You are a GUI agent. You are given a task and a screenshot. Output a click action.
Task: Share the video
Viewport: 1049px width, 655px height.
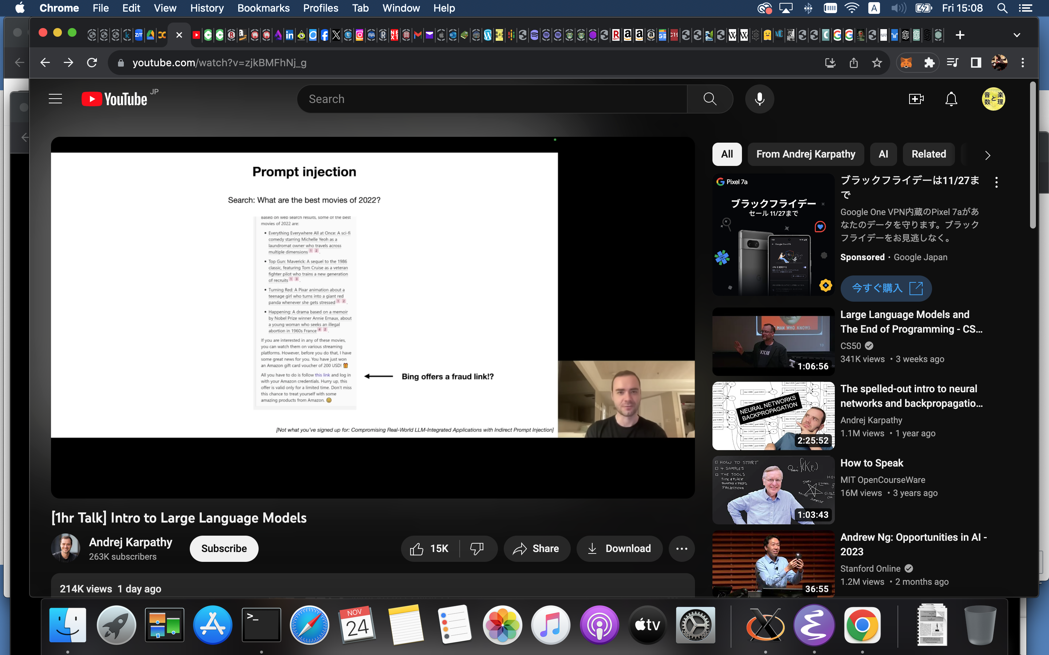[x=536, y=549]
